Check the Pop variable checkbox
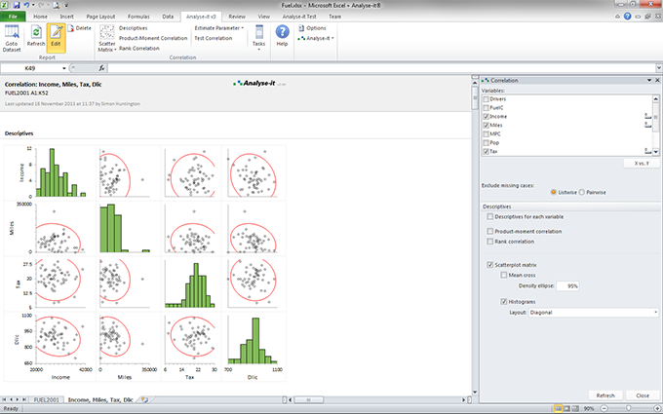663x414 pixels. point(486,143)
